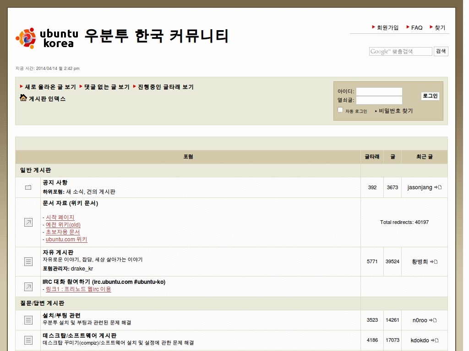The image size is (469, 351).
Task: Open the 예전 위키(old) link
Action: (63, 225)
